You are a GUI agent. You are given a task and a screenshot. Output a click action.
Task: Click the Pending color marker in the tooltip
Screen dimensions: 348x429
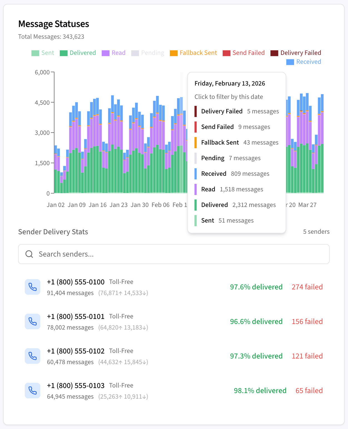(x=196, y=158)
